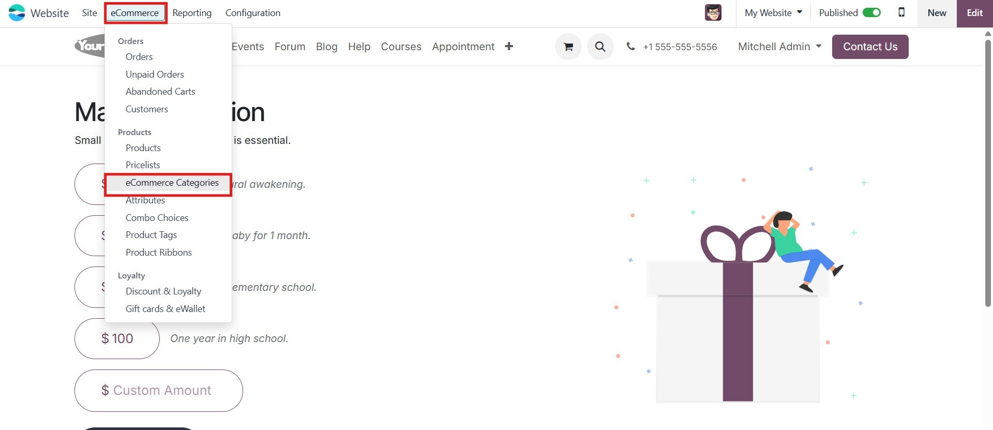Open the My Website dropdown

click(x=773, y=13)
